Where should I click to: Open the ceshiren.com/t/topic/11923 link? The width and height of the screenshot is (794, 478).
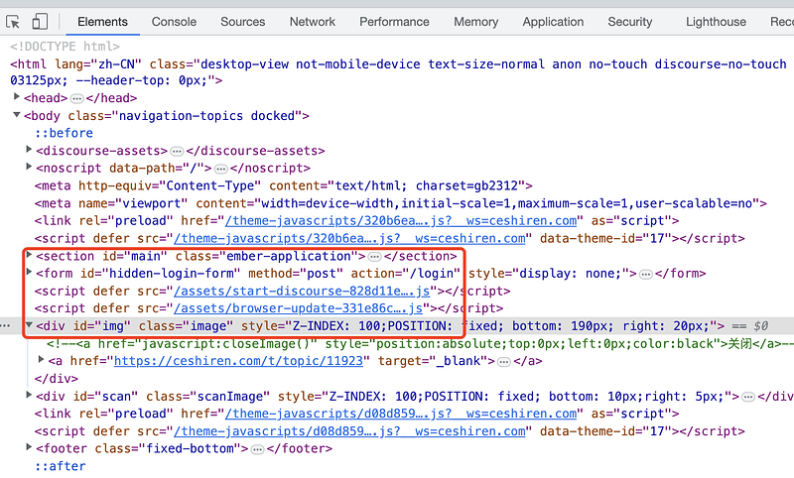(238, 361)
